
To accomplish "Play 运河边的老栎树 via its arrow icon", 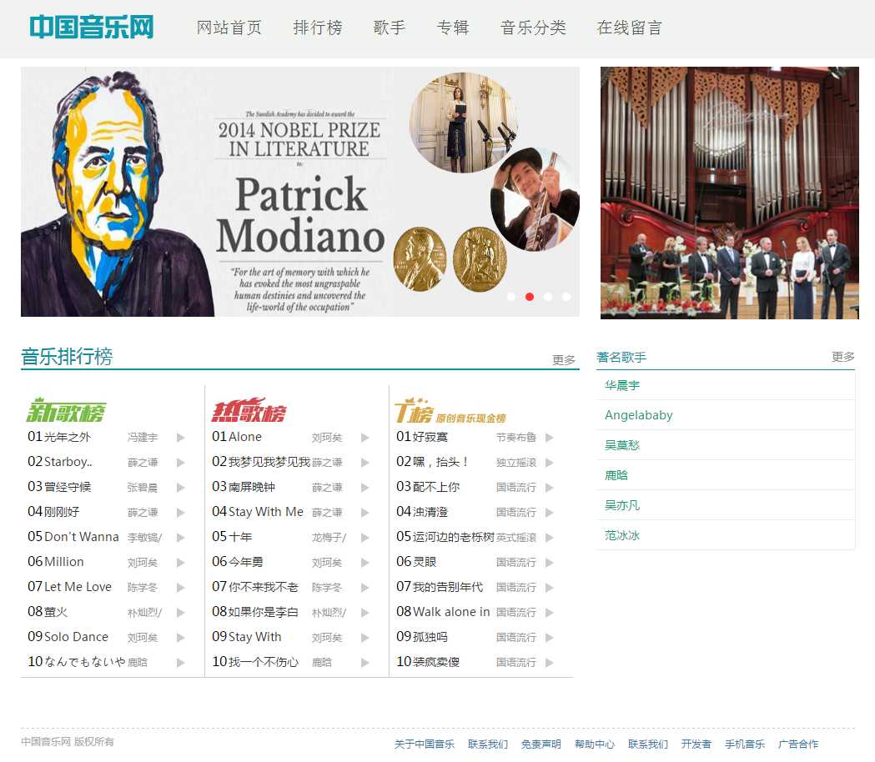I will [x=549, y=538].
